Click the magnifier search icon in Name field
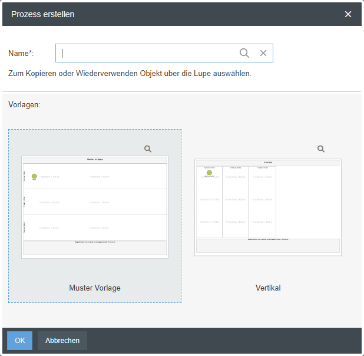364x356 pixels. 244,53
